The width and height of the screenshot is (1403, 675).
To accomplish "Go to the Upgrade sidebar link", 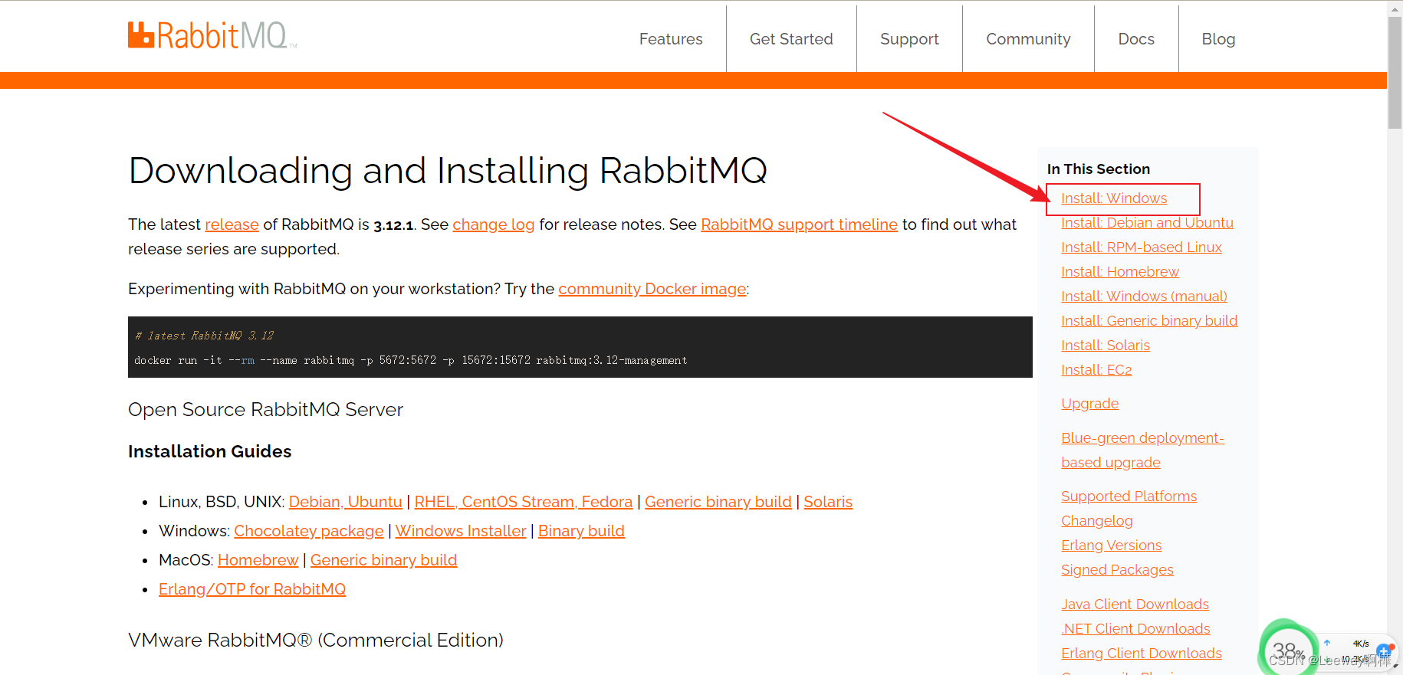I will tap(1090, 404).
